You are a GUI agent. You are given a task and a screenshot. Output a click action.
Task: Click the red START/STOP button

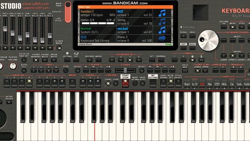click(x=125, y=83)
